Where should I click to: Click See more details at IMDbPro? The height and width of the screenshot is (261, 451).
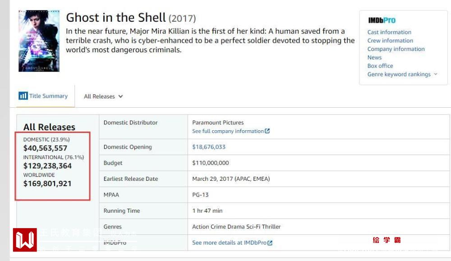pos(229,243)
